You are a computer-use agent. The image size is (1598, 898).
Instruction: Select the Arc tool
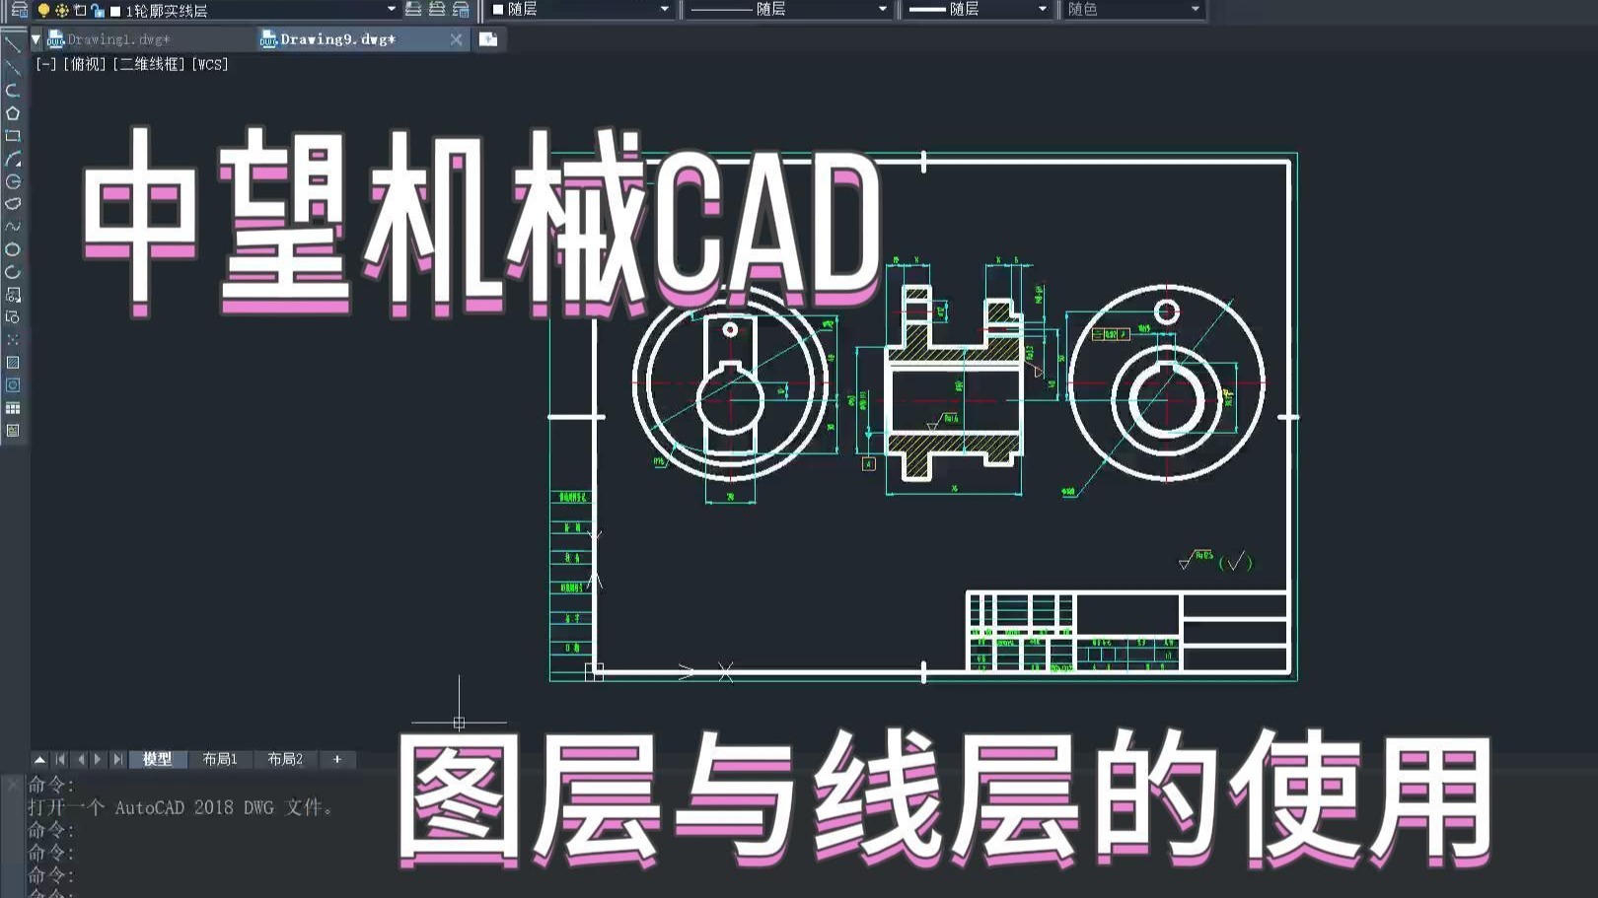pos(13,159)
